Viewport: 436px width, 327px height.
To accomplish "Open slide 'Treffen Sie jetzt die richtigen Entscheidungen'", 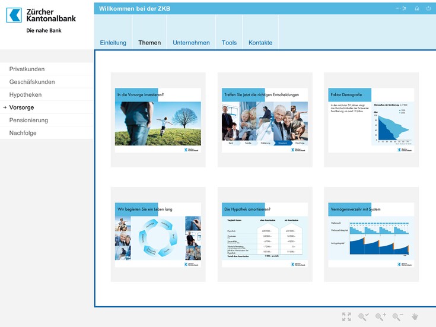I will tap(265, 120).
